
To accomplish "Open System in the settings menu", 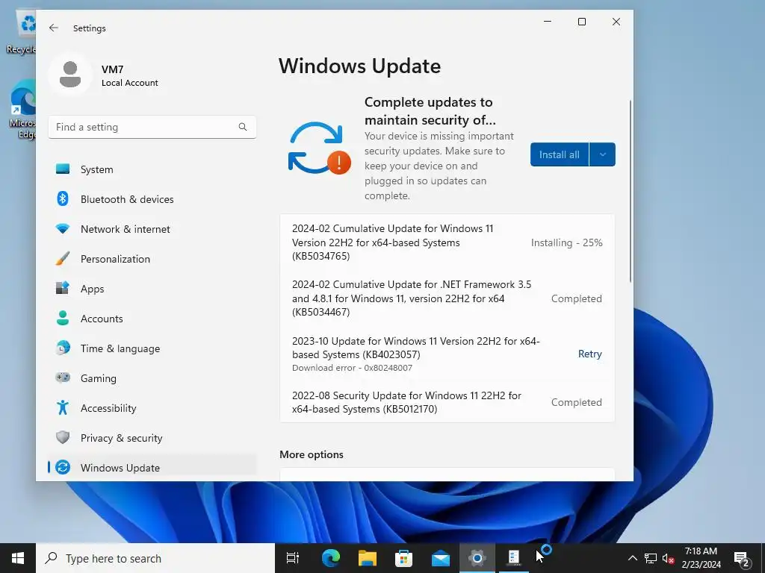I will [x=152, y=169].
